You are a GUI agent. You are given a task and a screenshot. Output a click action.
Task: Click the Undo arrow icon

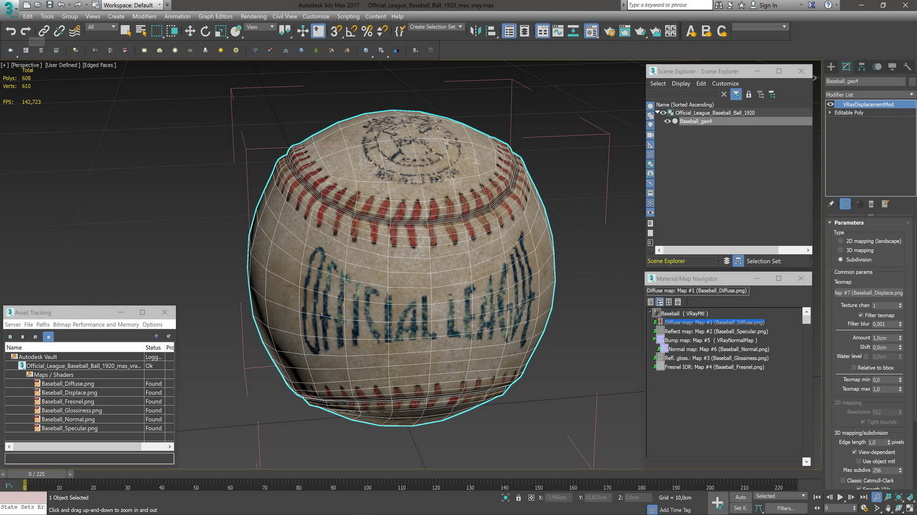point(11,31)
